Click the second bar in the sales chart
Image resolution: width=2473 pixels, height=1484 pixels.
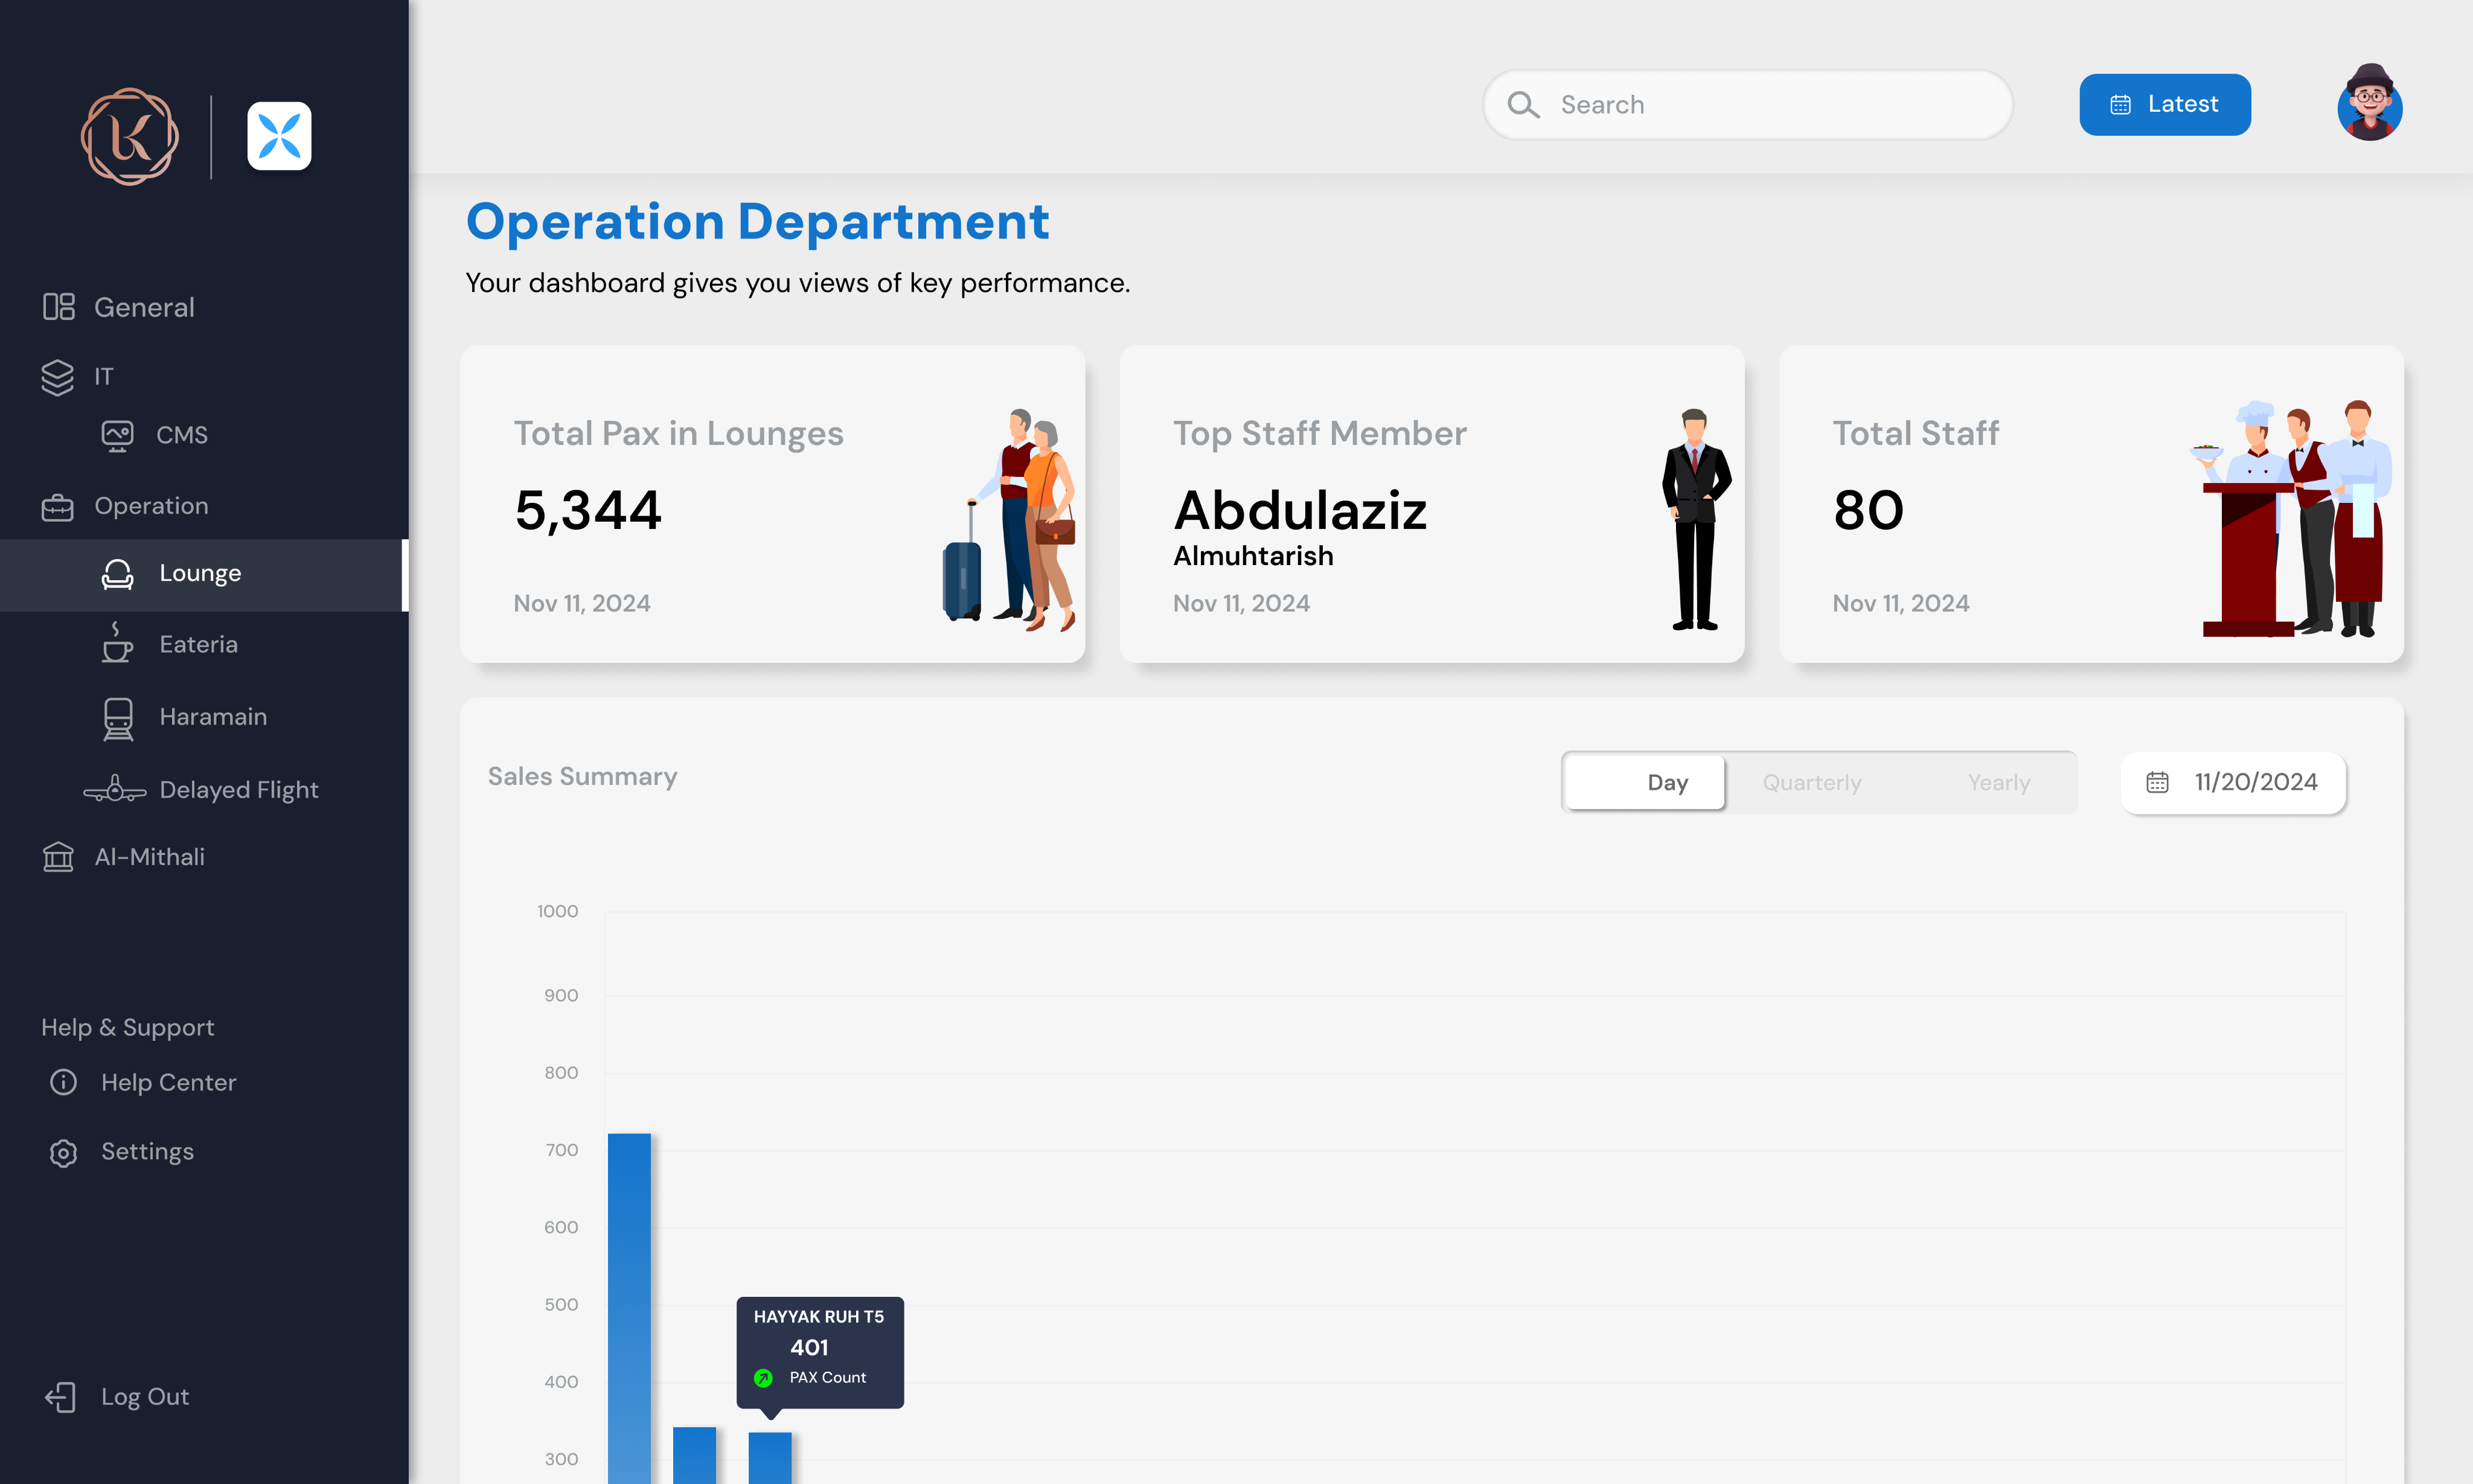(x=694, y=1455)
